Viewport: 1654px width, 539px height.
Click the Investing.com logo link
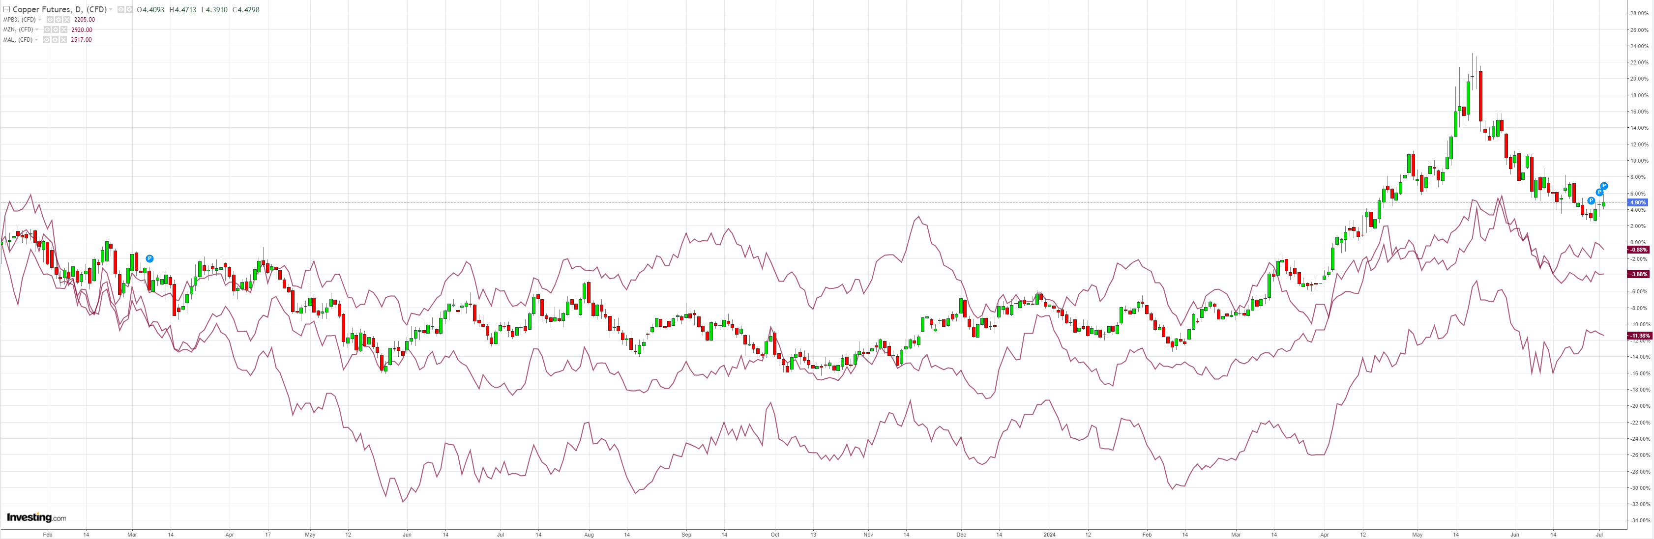point(36,517)
